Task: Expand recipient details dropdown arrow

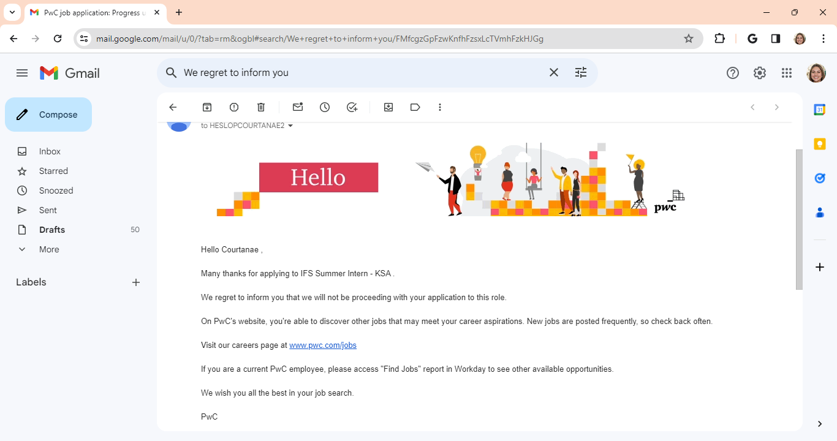Action: [x=290, y=126]
